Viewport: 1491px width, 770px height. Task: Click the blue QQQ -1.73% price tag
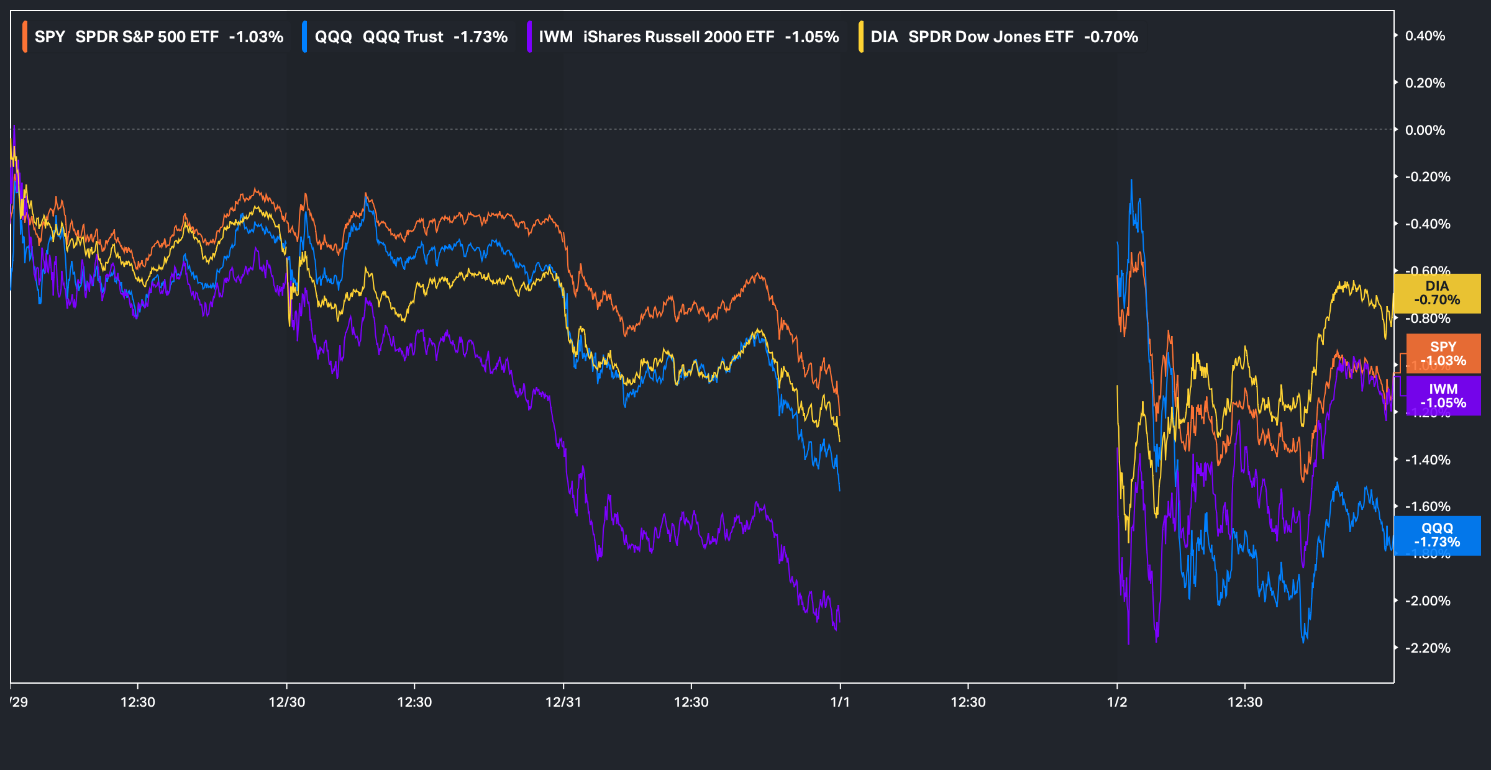[1436, 535]
